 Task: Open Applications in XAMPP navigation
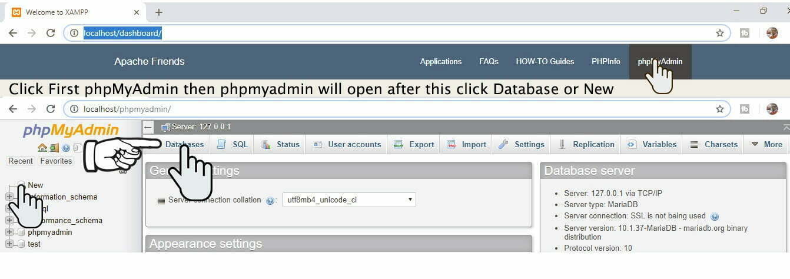(x=441, y=61)
